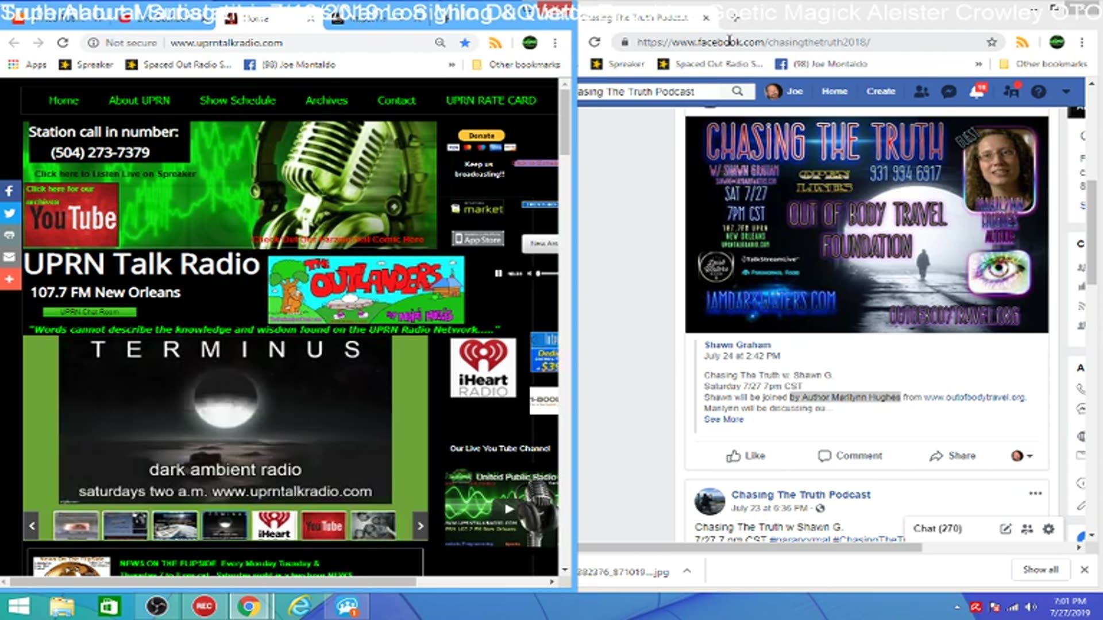The width and height of the screenshot is (1103, 620).
Task: Click the system tray volume icon
Action: 1031,607
